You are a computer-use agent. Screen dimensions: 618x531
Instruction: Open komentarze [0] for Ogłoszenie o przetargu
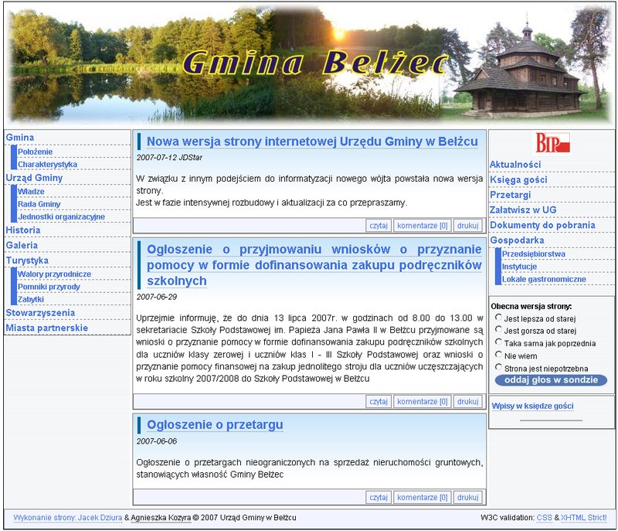(x=422, y=498)
